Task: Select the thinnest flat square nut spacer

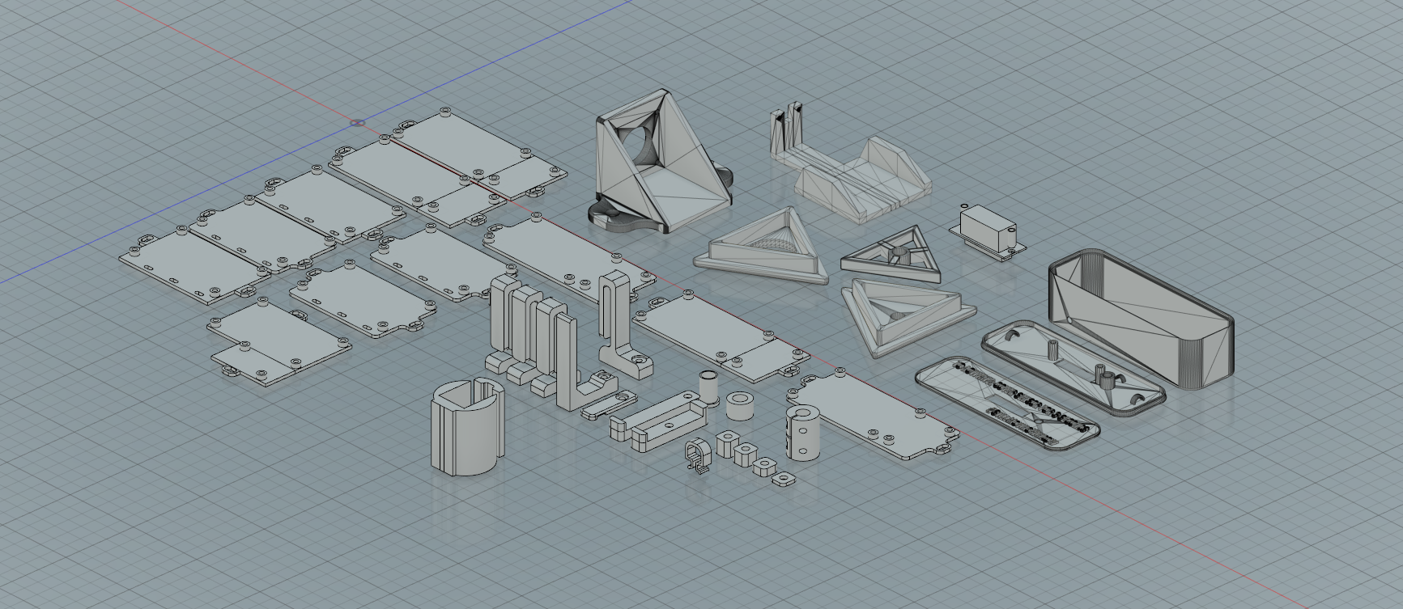Action: (782, 480)
